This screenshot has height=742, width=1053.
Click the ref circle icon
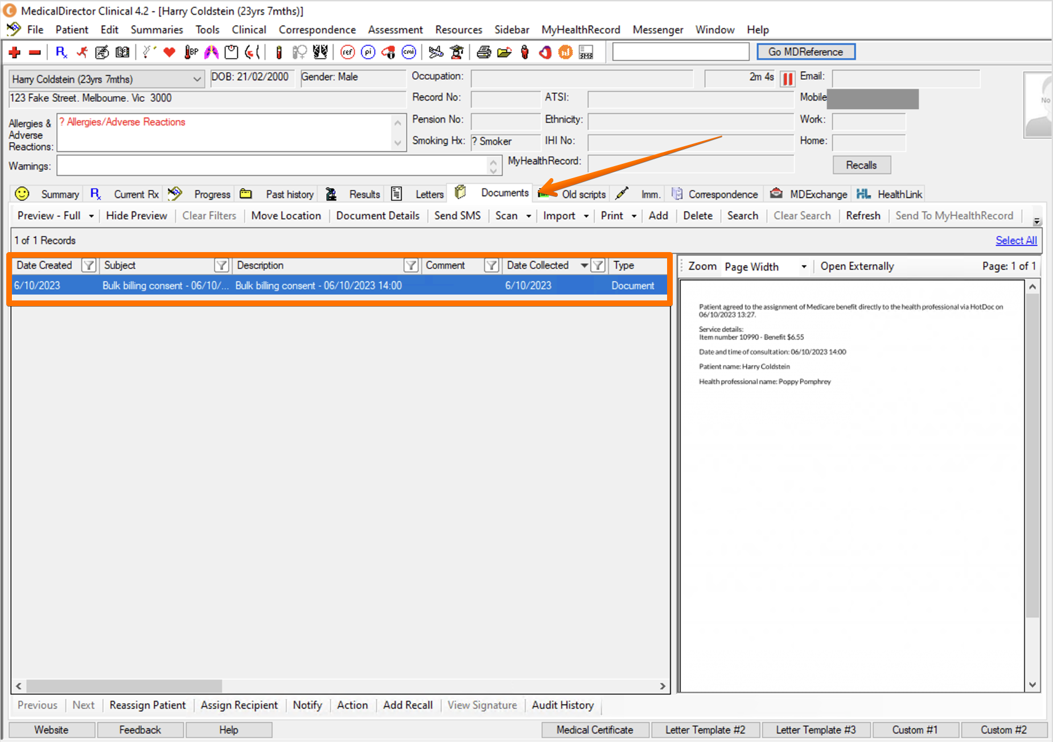tap(348, 52)
